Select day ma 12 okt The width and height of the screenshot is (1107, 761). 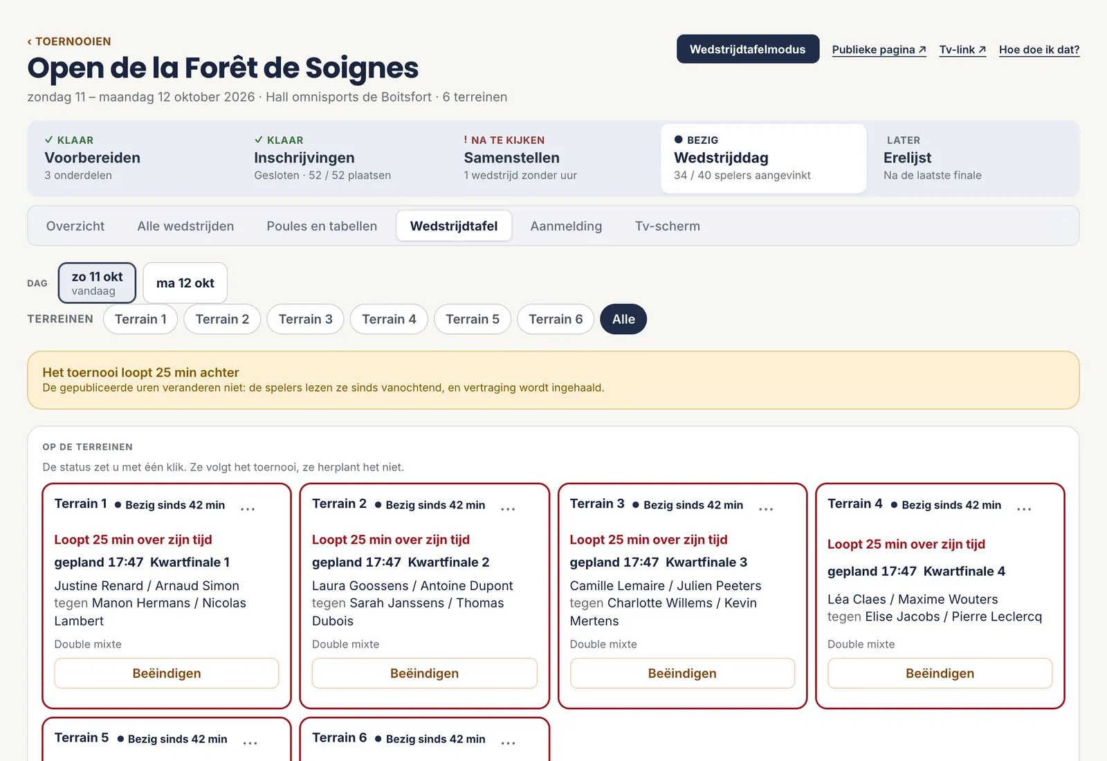click(x=185, y=283)
